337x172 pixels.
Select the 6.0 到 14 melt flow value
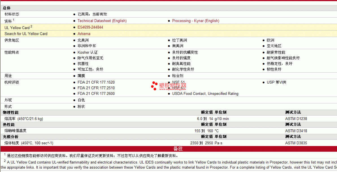(205, 119)
